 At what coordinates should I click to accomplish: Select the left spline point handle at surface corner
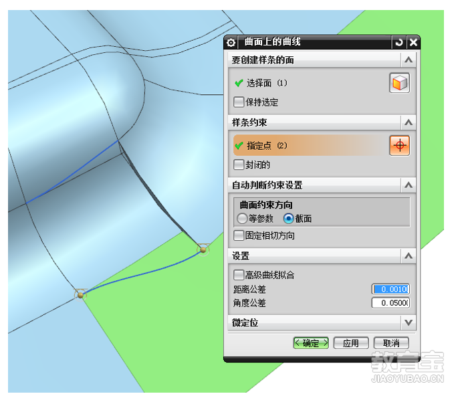(81, 295)
